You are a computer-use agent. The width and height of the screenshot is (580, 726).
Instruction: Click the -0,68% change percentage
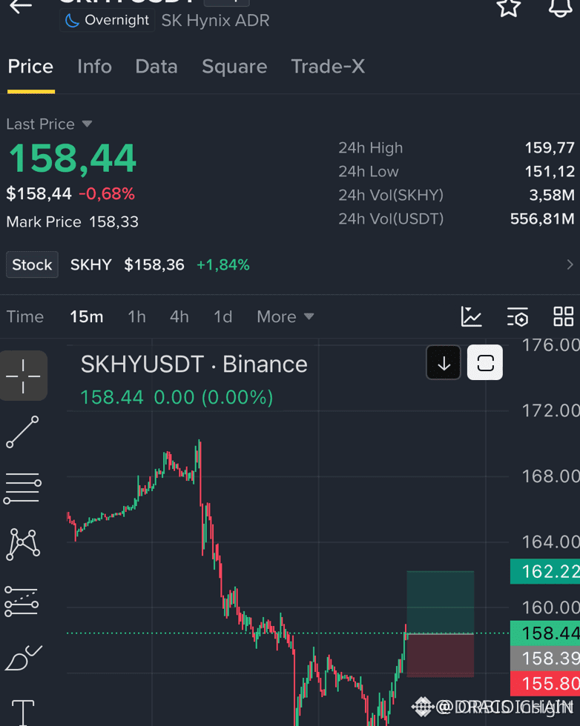pos(107,194)
